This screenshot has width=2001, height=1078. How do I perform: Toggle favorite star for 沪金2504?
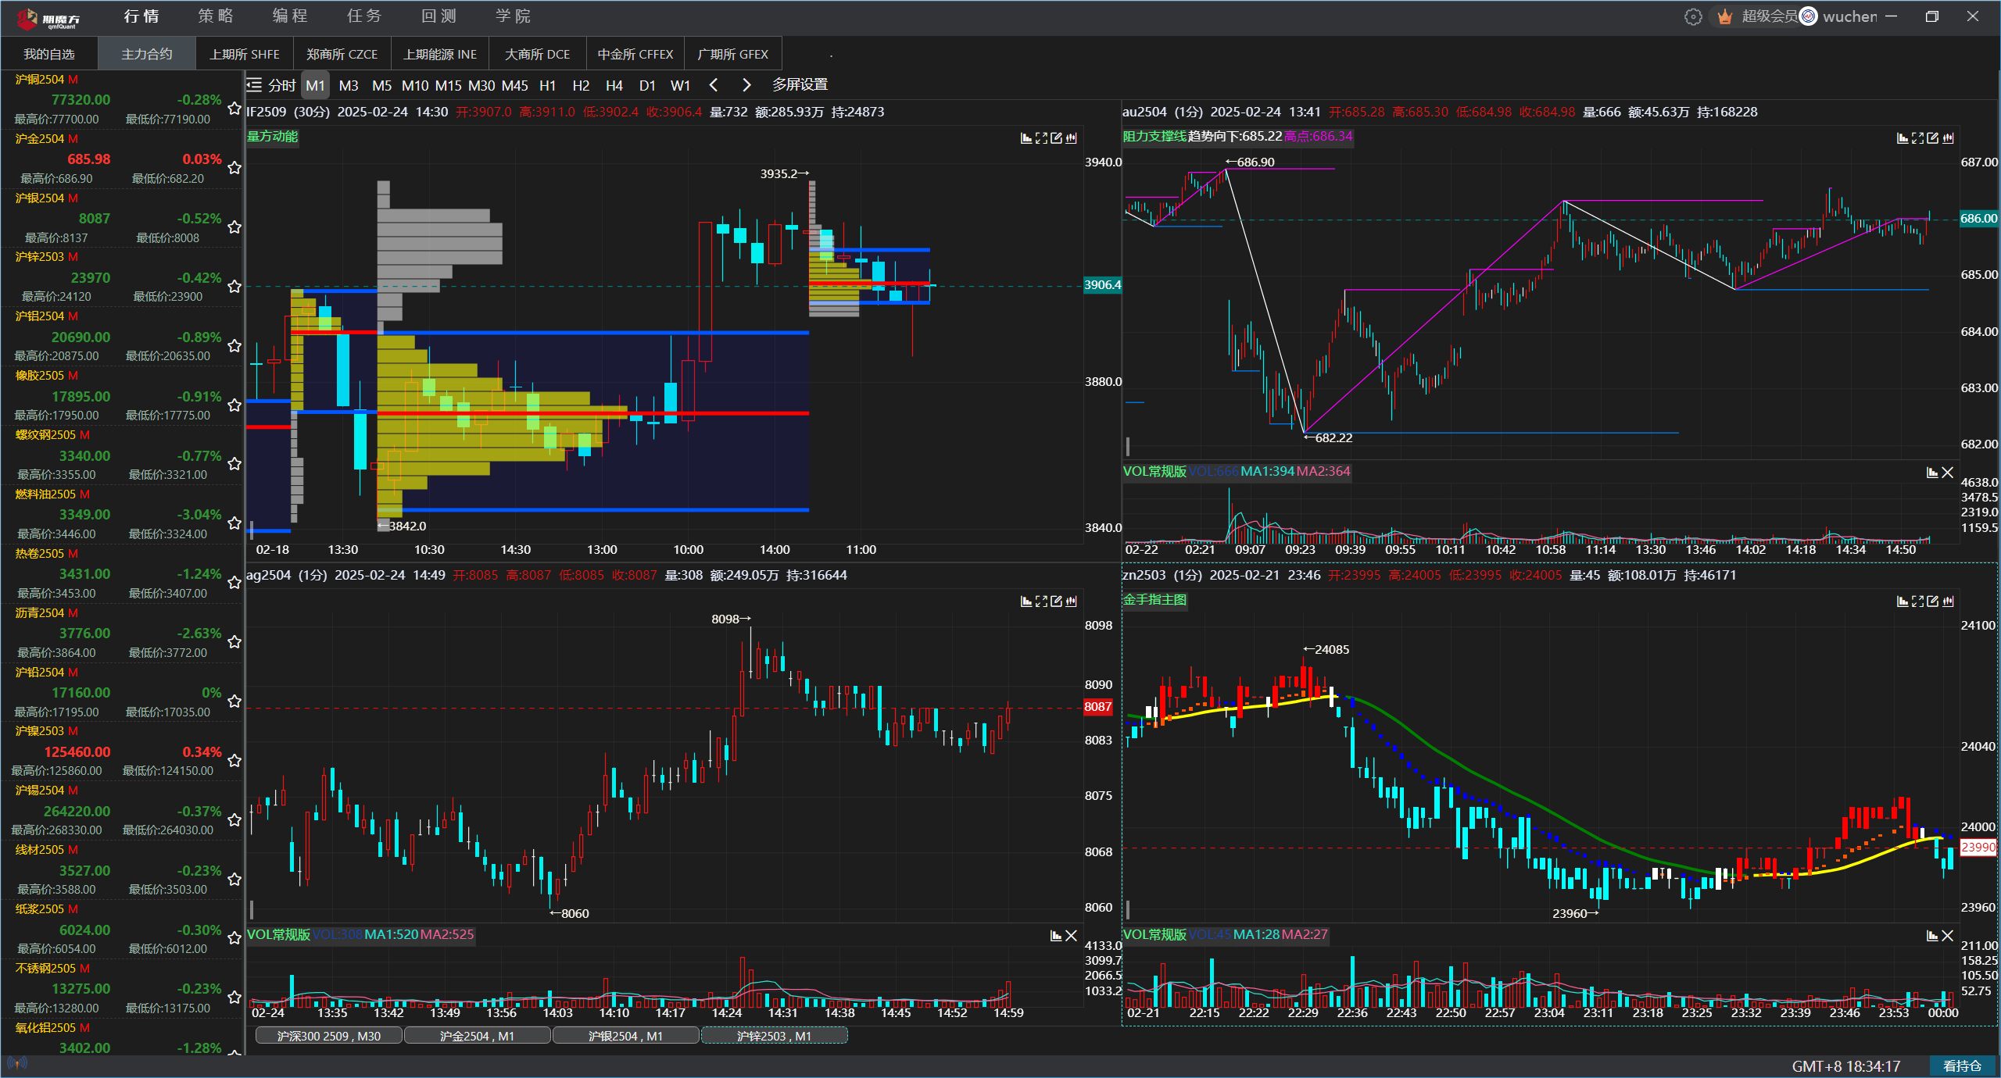coord(234,168)
